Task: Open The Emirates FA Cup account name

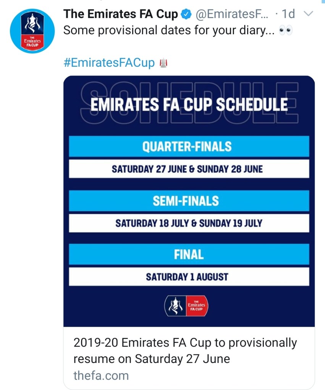Action: pos(121,14)
